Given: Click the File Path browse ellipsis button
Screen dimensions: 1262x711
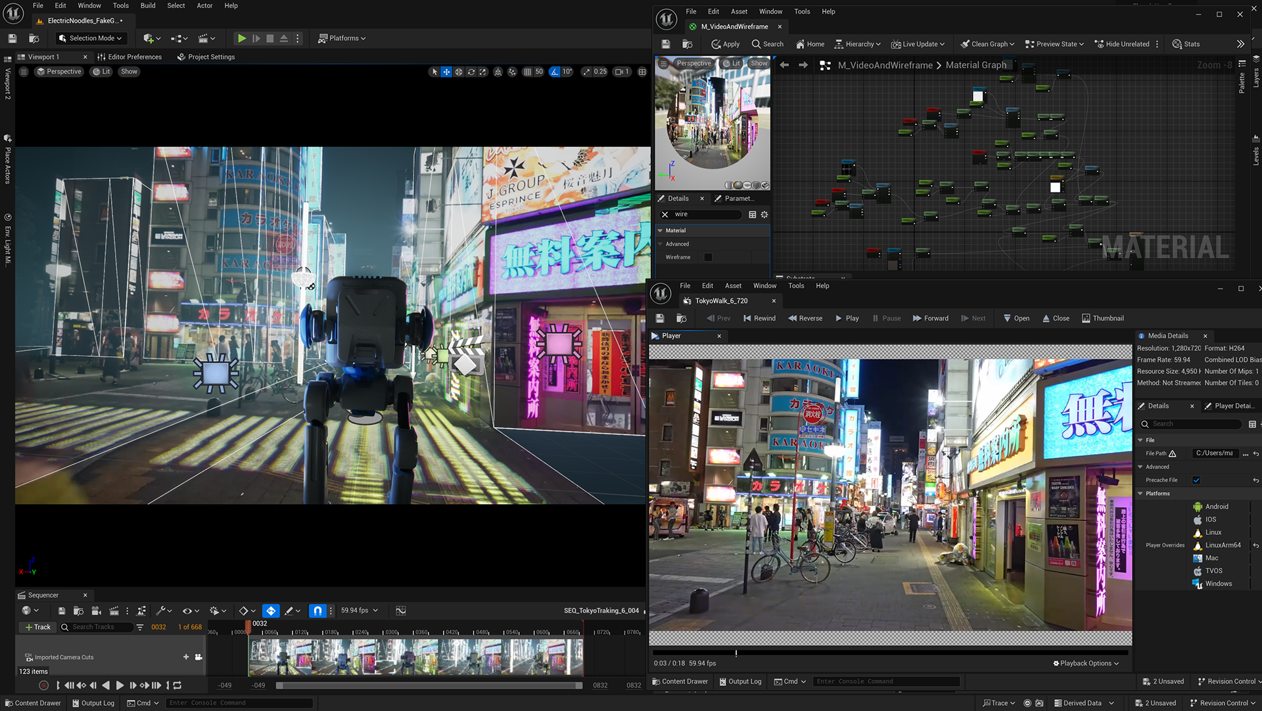Looking at the screenshot, I should pyautogui.click(x=1245, y=453).
